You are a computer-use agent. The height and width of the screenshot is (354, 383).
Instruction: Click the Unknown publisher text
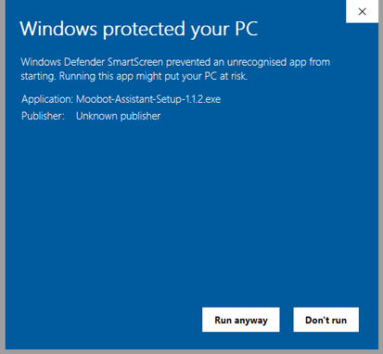click(x=119, y=116)
